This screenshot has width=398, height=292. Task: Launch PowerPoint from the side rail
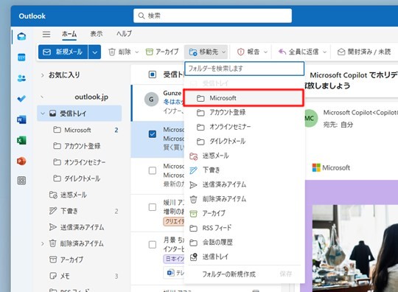click(21, 161)
